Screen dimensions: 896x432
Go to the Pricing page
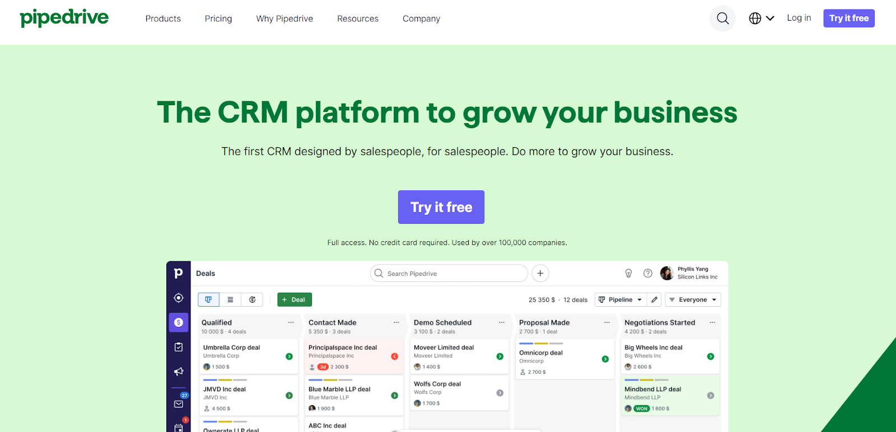(218, 18)
